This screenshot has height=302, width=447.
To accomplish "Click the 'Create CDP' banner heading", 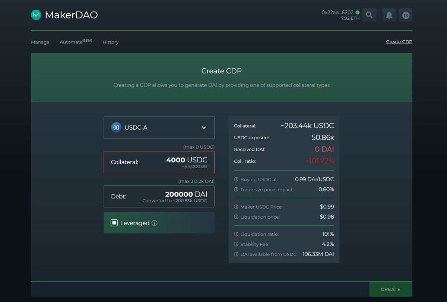I will coord(222,71).
